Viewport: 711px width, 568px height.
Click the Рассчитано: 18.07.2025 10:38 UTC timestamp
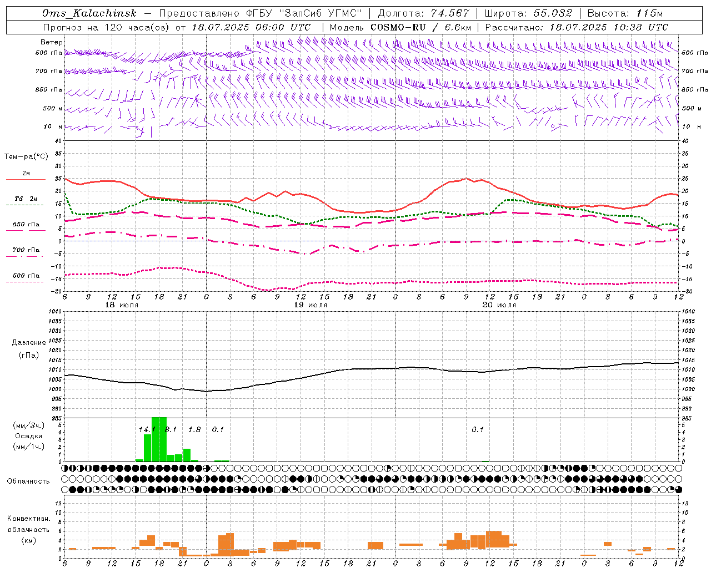click(x=577, y=27)
